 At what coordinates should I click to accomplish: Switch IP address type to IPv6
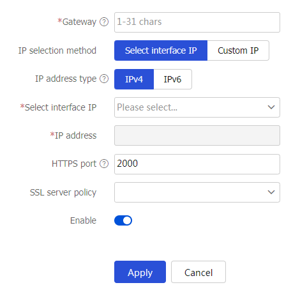click(172, 79)
